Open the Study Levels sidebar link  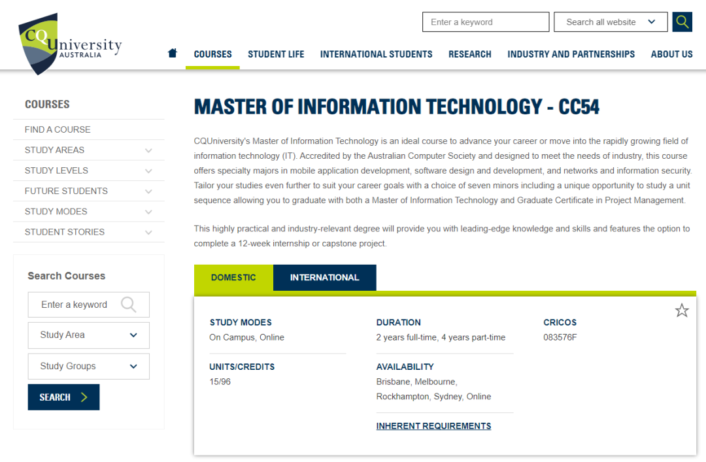pyautogui.click(x=56, y=171)
